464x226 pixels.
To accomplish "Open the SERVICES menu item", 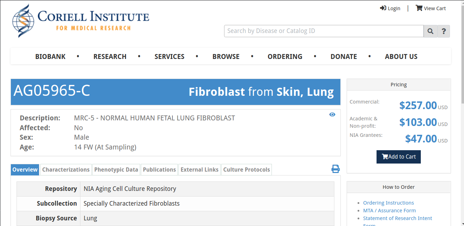I will 169,56.
